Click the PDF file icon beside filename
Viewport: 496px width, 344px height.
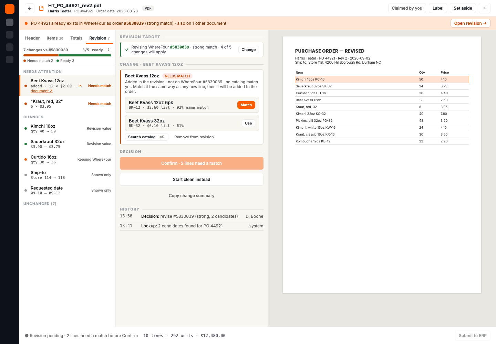pos(41,8)
